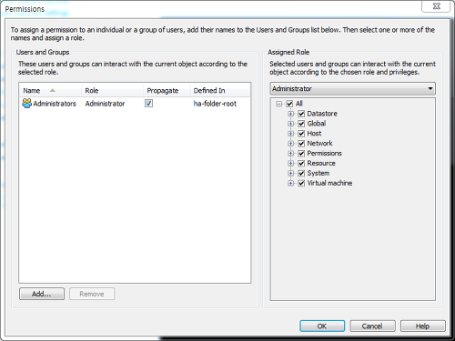Click the Remove button
The height and width of the screenshot is (341, 455).
click(x=92, y=294)
